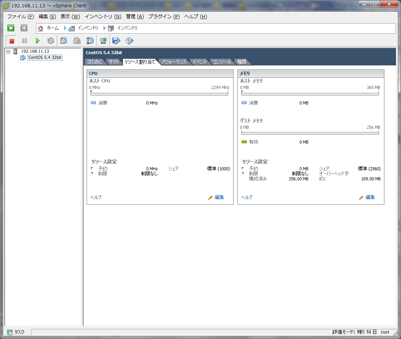Open the 編集 (E) menu
Viewport: 401px width, 339px height.
47,17
